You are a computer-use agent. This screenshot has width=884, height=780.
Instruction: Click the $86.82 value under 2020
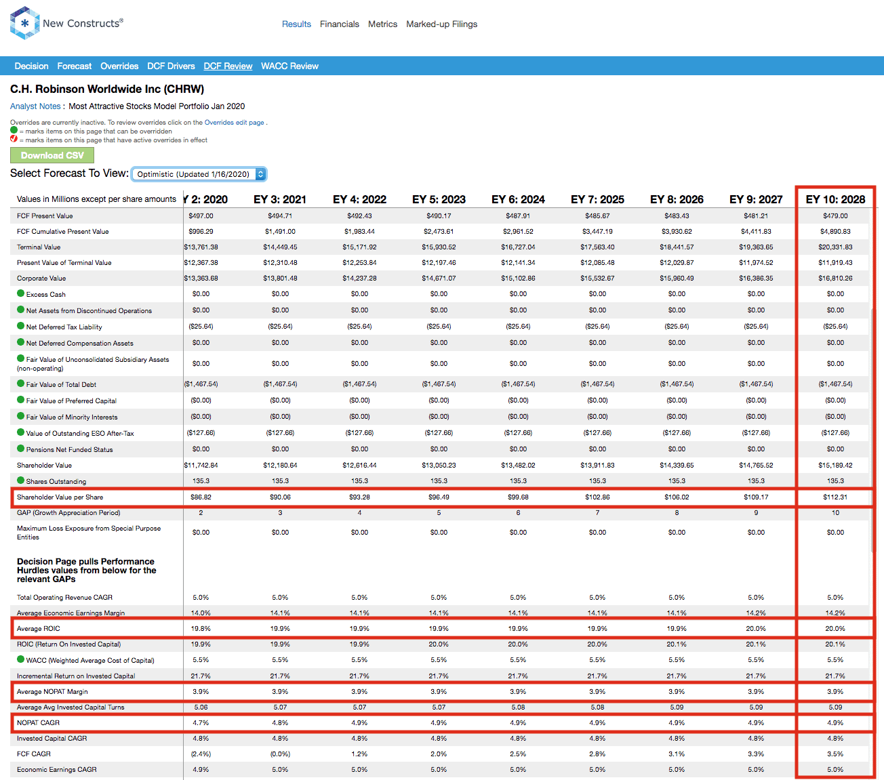click(x=201, y=497)
